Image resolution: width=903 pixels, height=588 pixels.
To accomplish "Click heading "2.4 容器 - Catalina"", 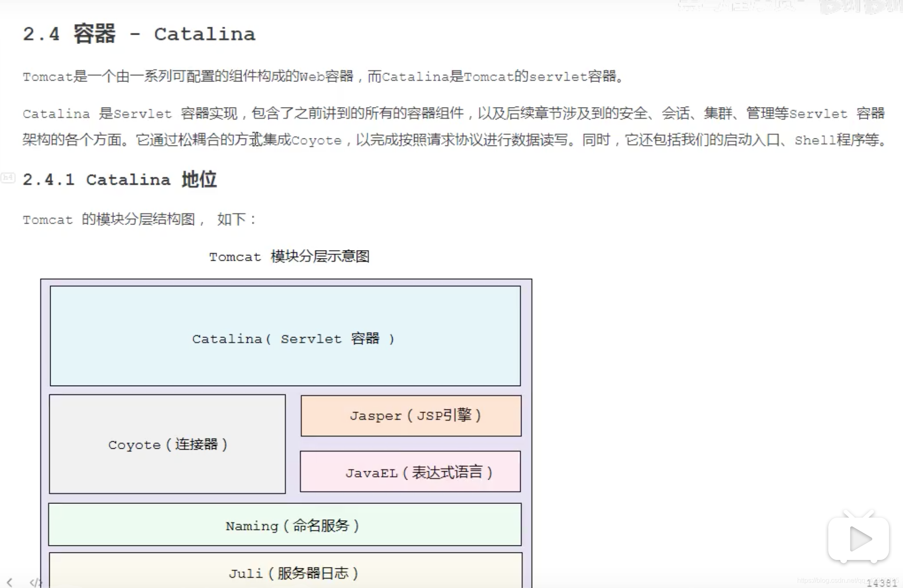I will [139, 34].
